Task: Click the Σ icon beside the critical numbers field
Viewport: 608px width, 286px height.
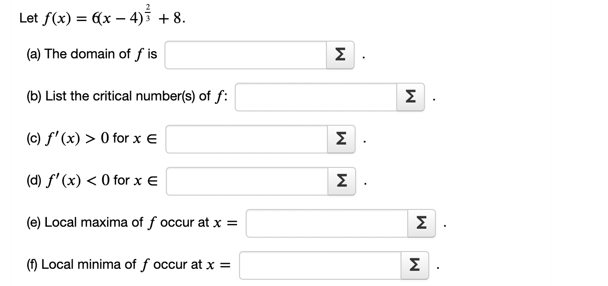Action: click(410, 97)
